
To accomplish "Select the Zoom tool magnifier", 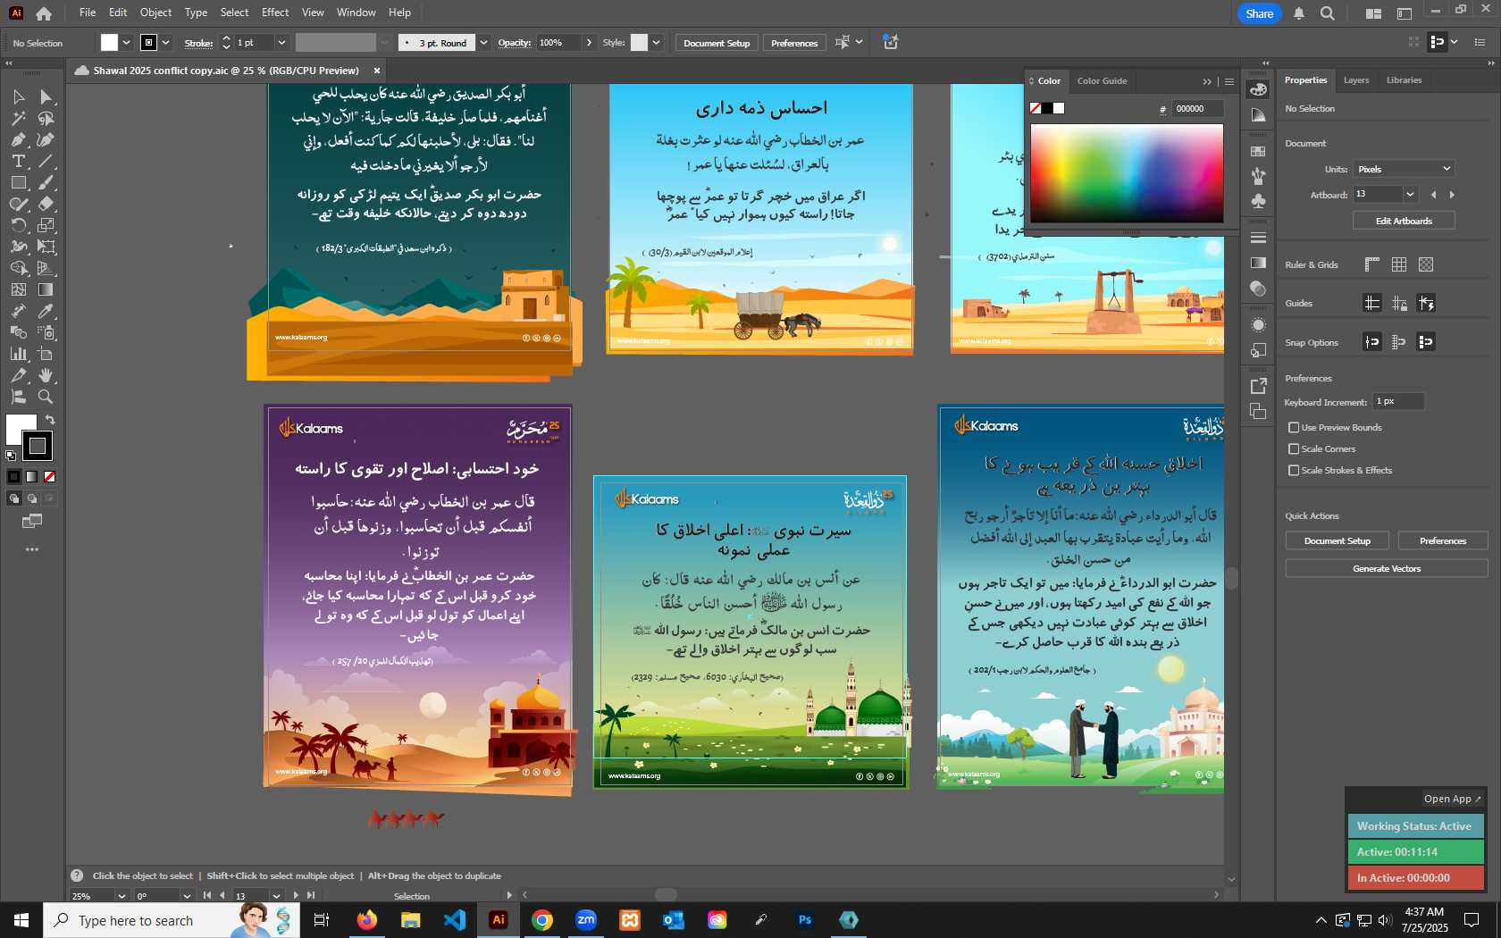I will coord(46,397).
